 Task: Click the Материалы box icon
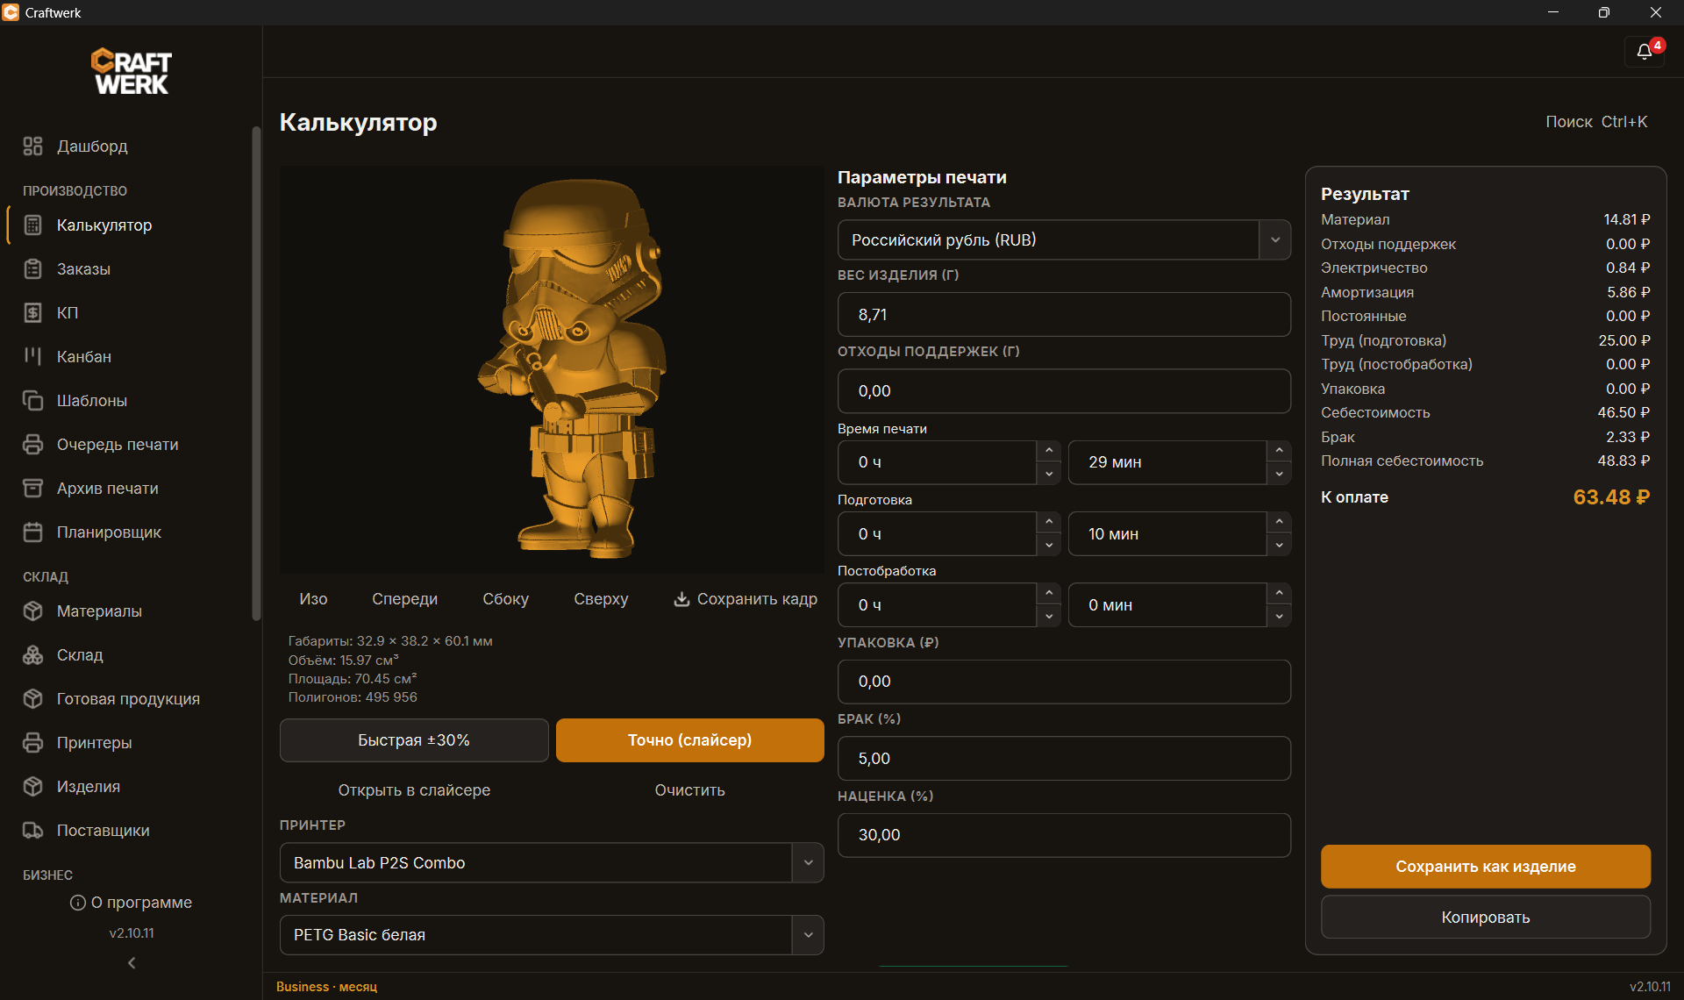(32, 611)
